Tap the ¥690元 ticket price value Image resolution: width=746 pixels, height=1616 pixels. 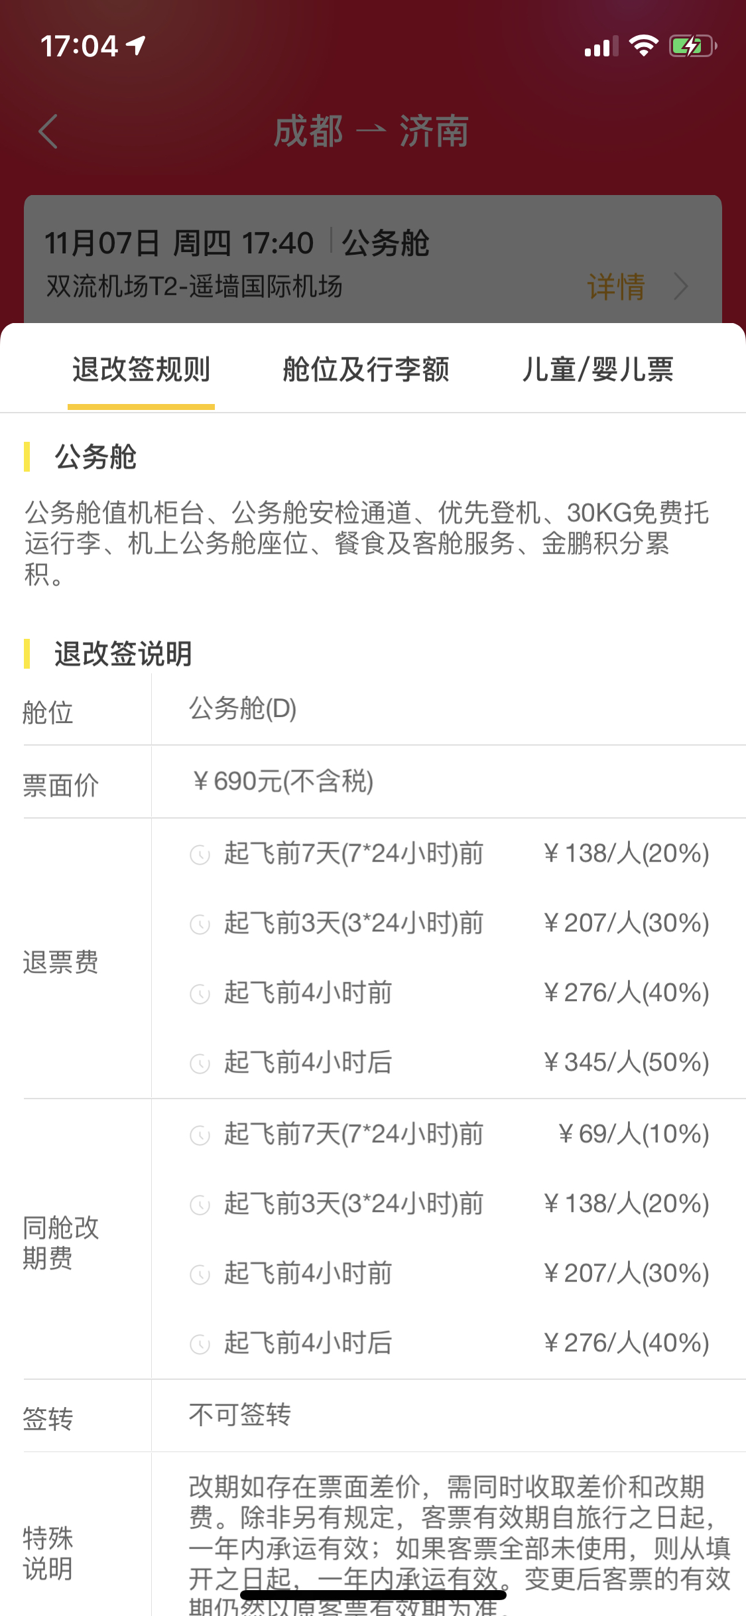click(x=282, y=781)
